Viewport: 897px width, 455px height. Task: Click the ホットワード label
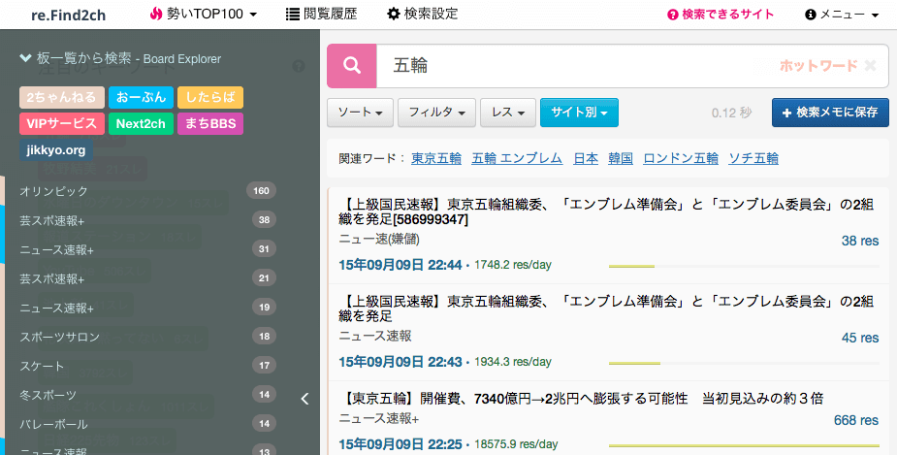pos(818,66)
